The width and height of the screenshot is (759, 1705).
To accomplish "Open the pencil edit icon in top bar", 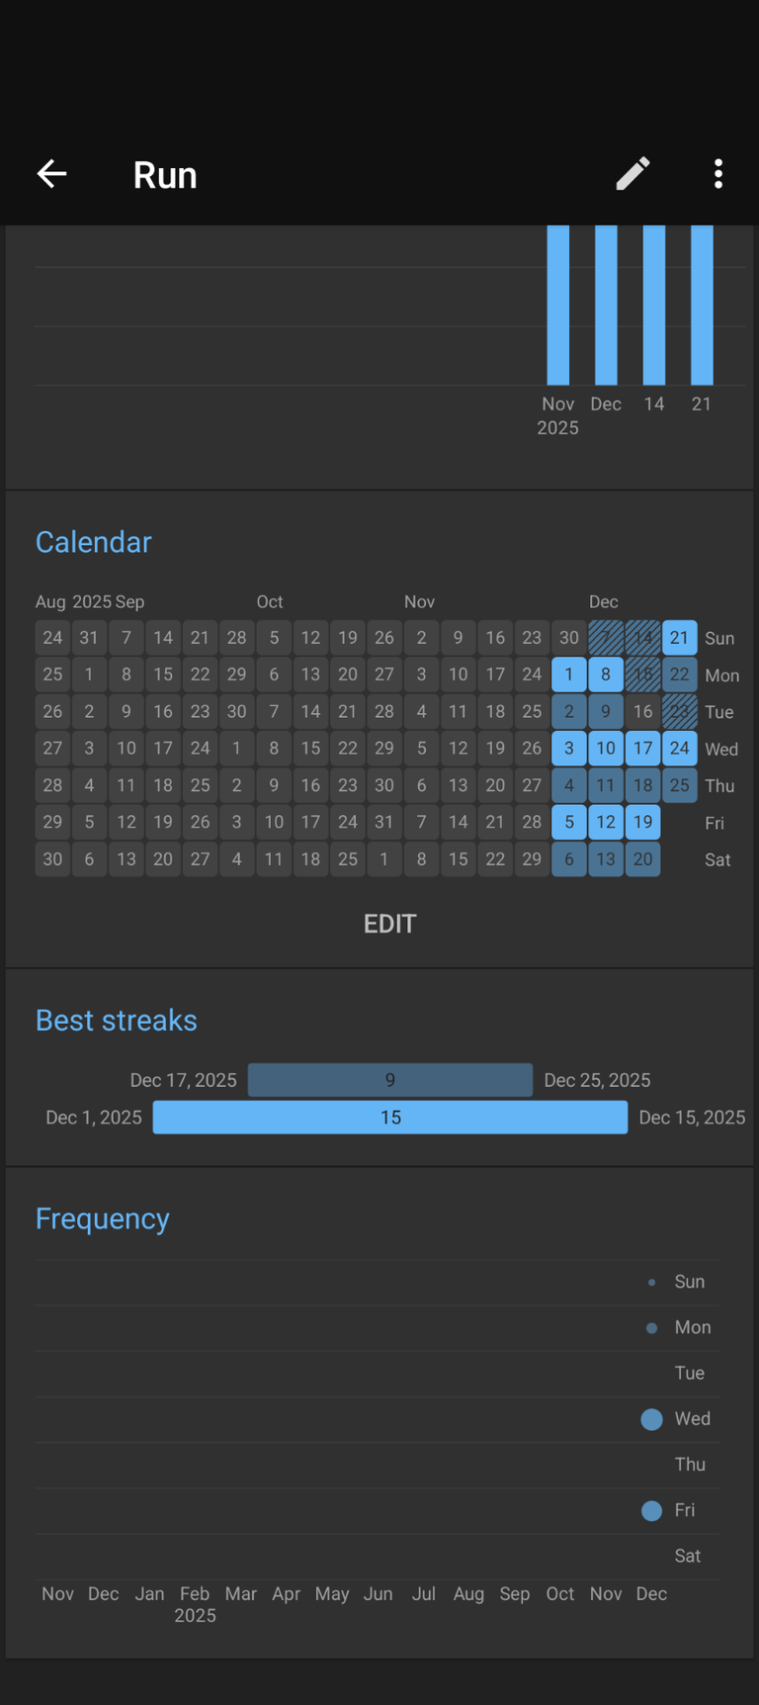I will click(x=632, y=173).
